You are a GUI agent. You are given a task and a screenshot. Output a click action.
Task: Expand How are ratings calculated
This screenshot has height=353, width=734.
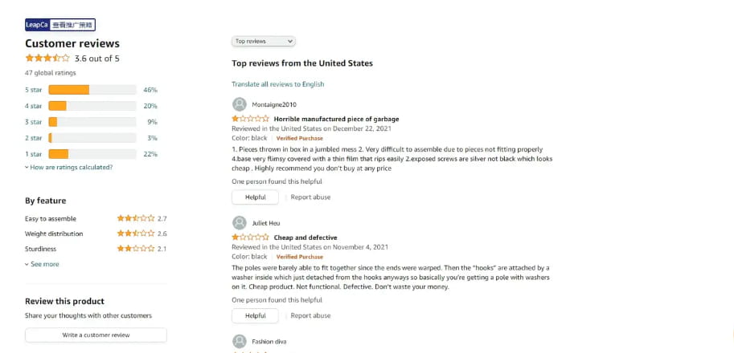[69, 168]
